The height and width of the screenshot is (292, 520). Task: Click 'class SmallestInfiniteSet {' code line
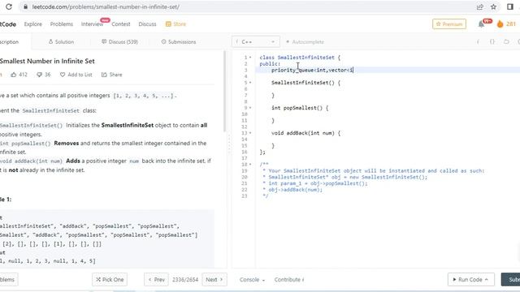pos(300,58)
